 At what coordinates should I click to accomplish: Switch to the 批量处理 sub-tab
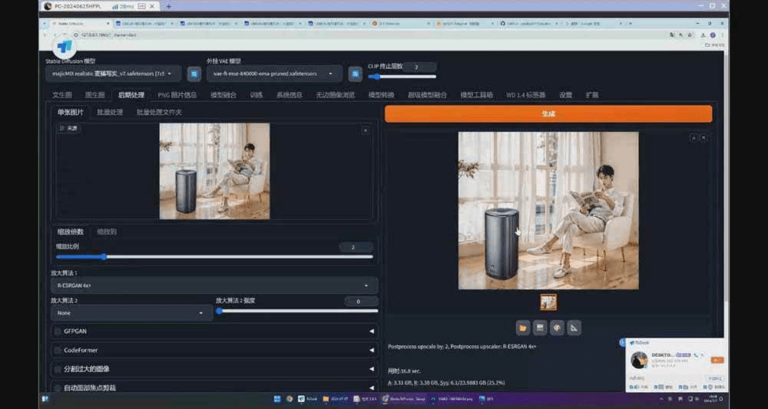[x=110, y=112]
